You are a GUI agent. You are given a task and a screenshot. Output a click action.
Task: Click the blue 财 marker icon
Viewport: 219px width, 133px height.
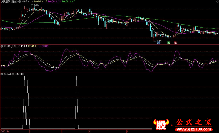tap(158, 43)
